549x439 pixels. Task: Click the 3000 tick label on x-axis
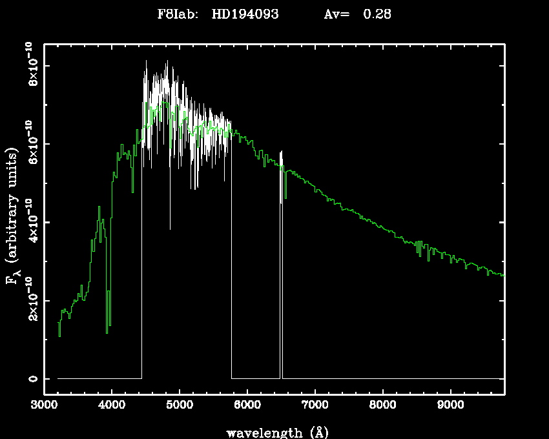[x=45, y=405]
